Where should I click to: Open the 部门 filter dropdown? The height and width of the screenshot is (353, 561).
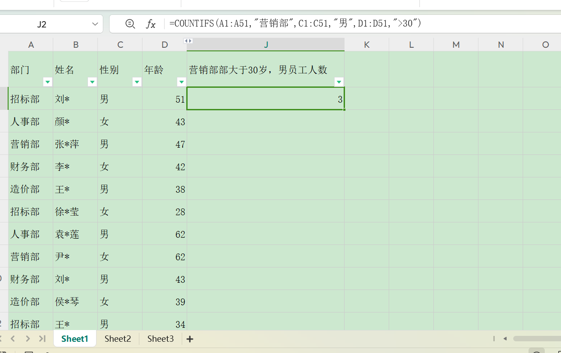48,82
